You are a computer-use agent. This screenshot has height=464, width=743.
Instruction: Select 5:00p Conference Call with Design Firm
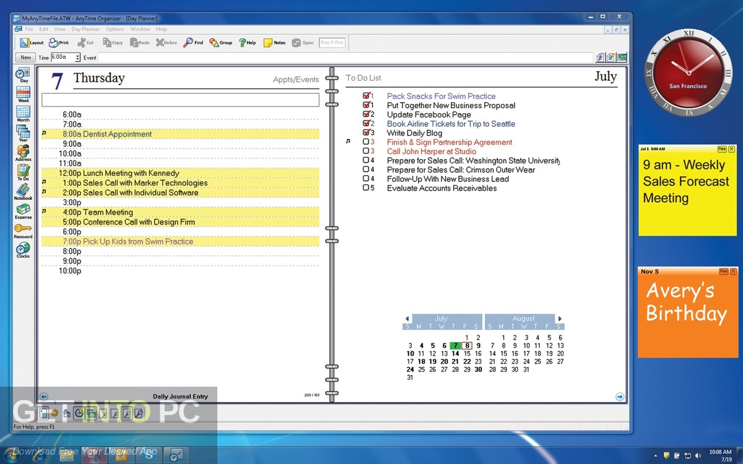[x=180, y=222]
